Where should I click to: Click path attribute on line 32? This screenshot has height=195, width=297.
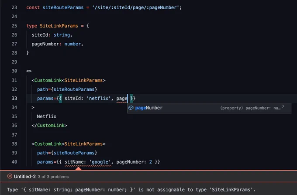coord(67,89)
